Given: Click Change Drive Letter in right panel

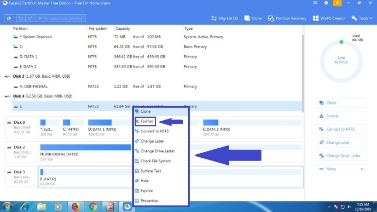Looking at the screenshot, I should [341, 156].
